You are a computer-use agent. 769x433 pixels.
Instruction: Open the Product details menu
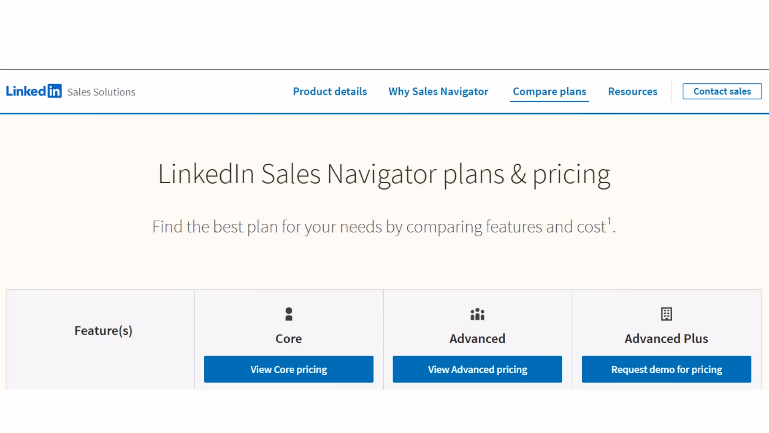pyautogui.click(x=330, y=91)
